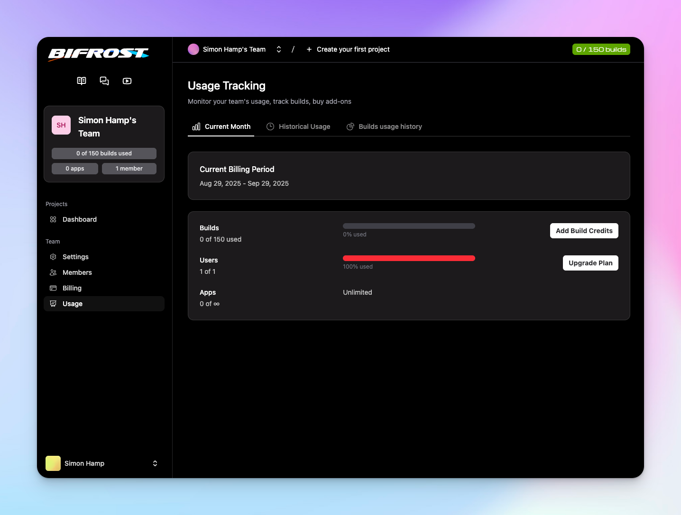Viewport: 681px width, 515px height.
Task: Click the red Users usage progress bar
Action: [x=409, y=258]
